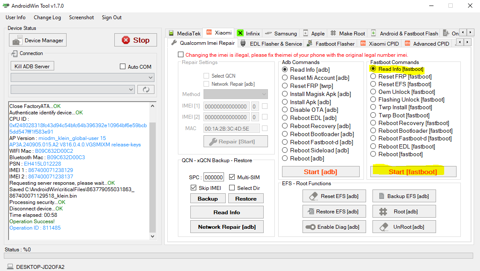The width and height of the screenshot is (480, 271).
Task: Click the red Stop button
Action: click(136, 40)
